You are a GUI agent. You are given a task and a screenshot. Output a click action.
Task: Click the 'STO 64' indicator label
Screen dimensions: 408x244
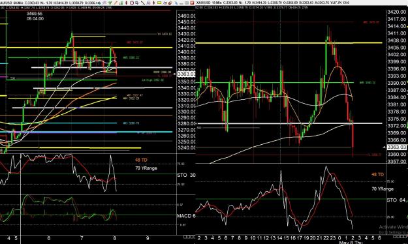pyautogui.click(x=396, y=200)
